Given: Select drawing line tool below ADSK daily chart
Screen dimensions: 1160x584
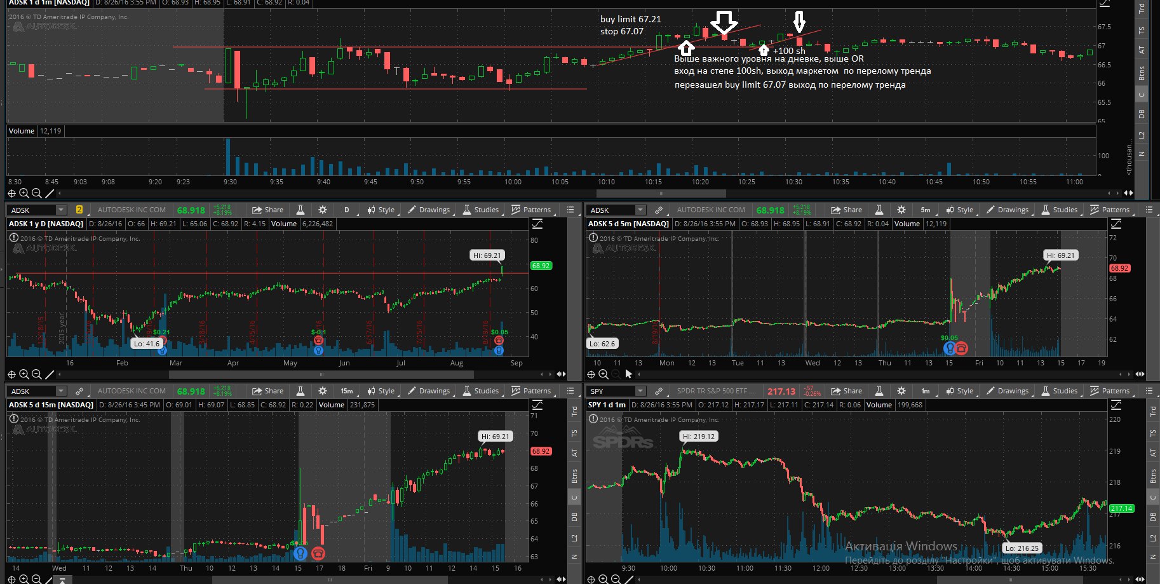Looking at the screenshot, I should (x=50, y=374).
